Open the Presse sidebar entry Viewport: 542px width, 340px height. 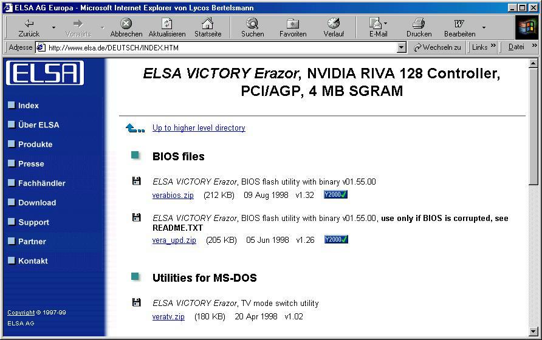coord(31,164)
